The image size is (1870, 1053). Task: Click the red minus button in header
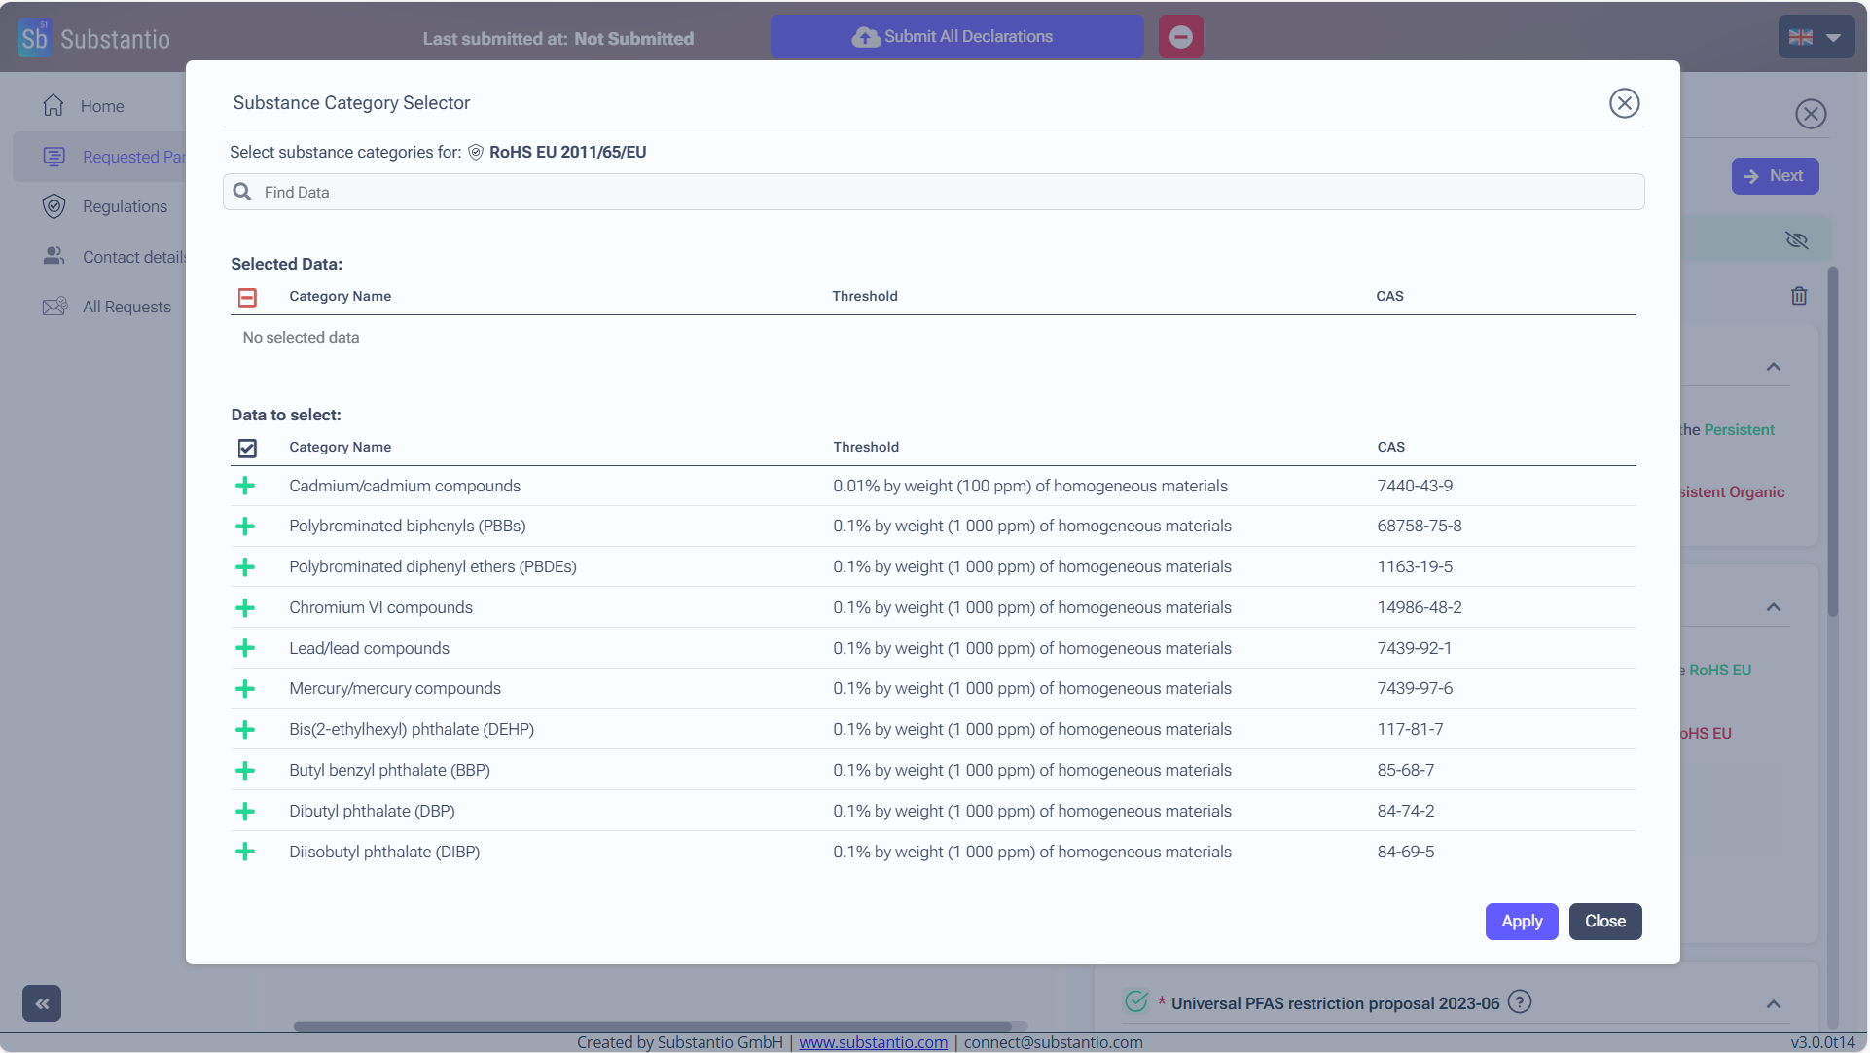[x=1180, y=37]
